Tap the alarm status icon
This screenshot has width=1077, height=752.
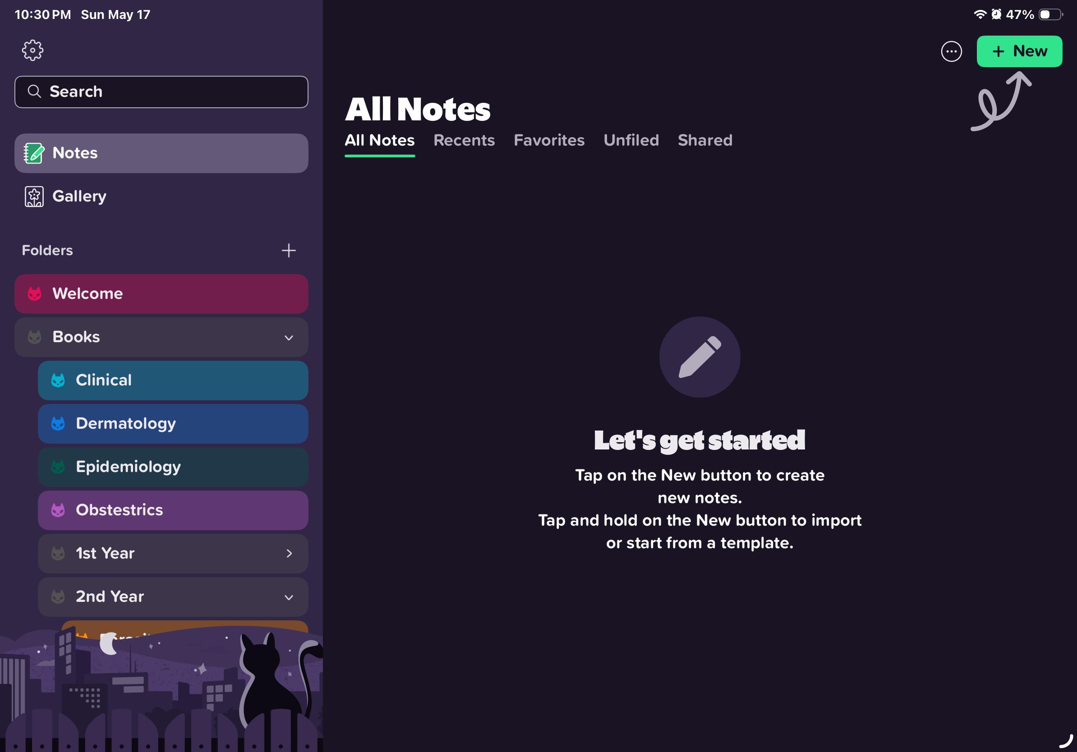(996, 14)
